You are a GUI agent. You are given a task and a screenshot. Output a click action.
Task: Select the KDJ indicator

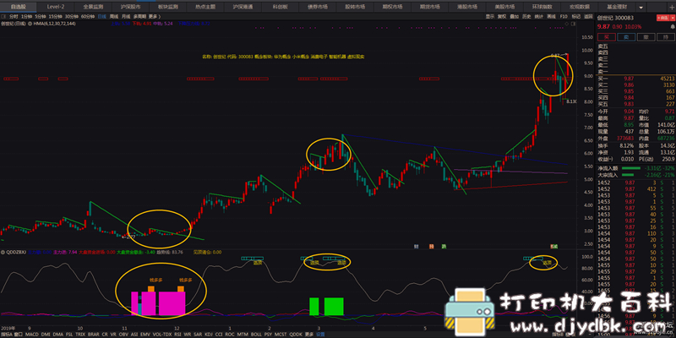pyautogui.click(x=209, y=334)
